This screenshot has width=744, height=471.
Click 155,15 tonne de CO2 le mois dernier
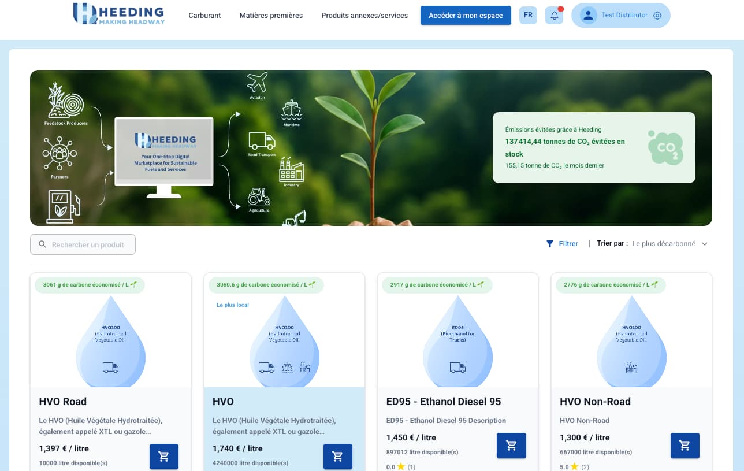(555, 166)
